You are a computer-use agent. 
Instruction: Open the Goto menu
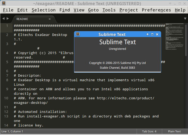[x=93, y=10]
